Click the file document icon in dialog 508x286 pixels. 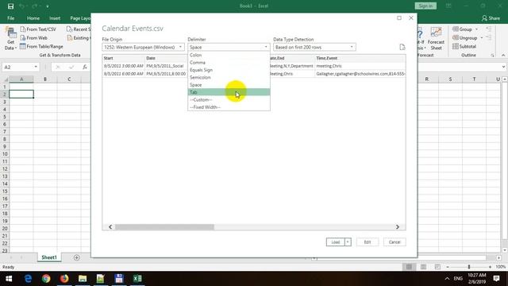(402, 48)
